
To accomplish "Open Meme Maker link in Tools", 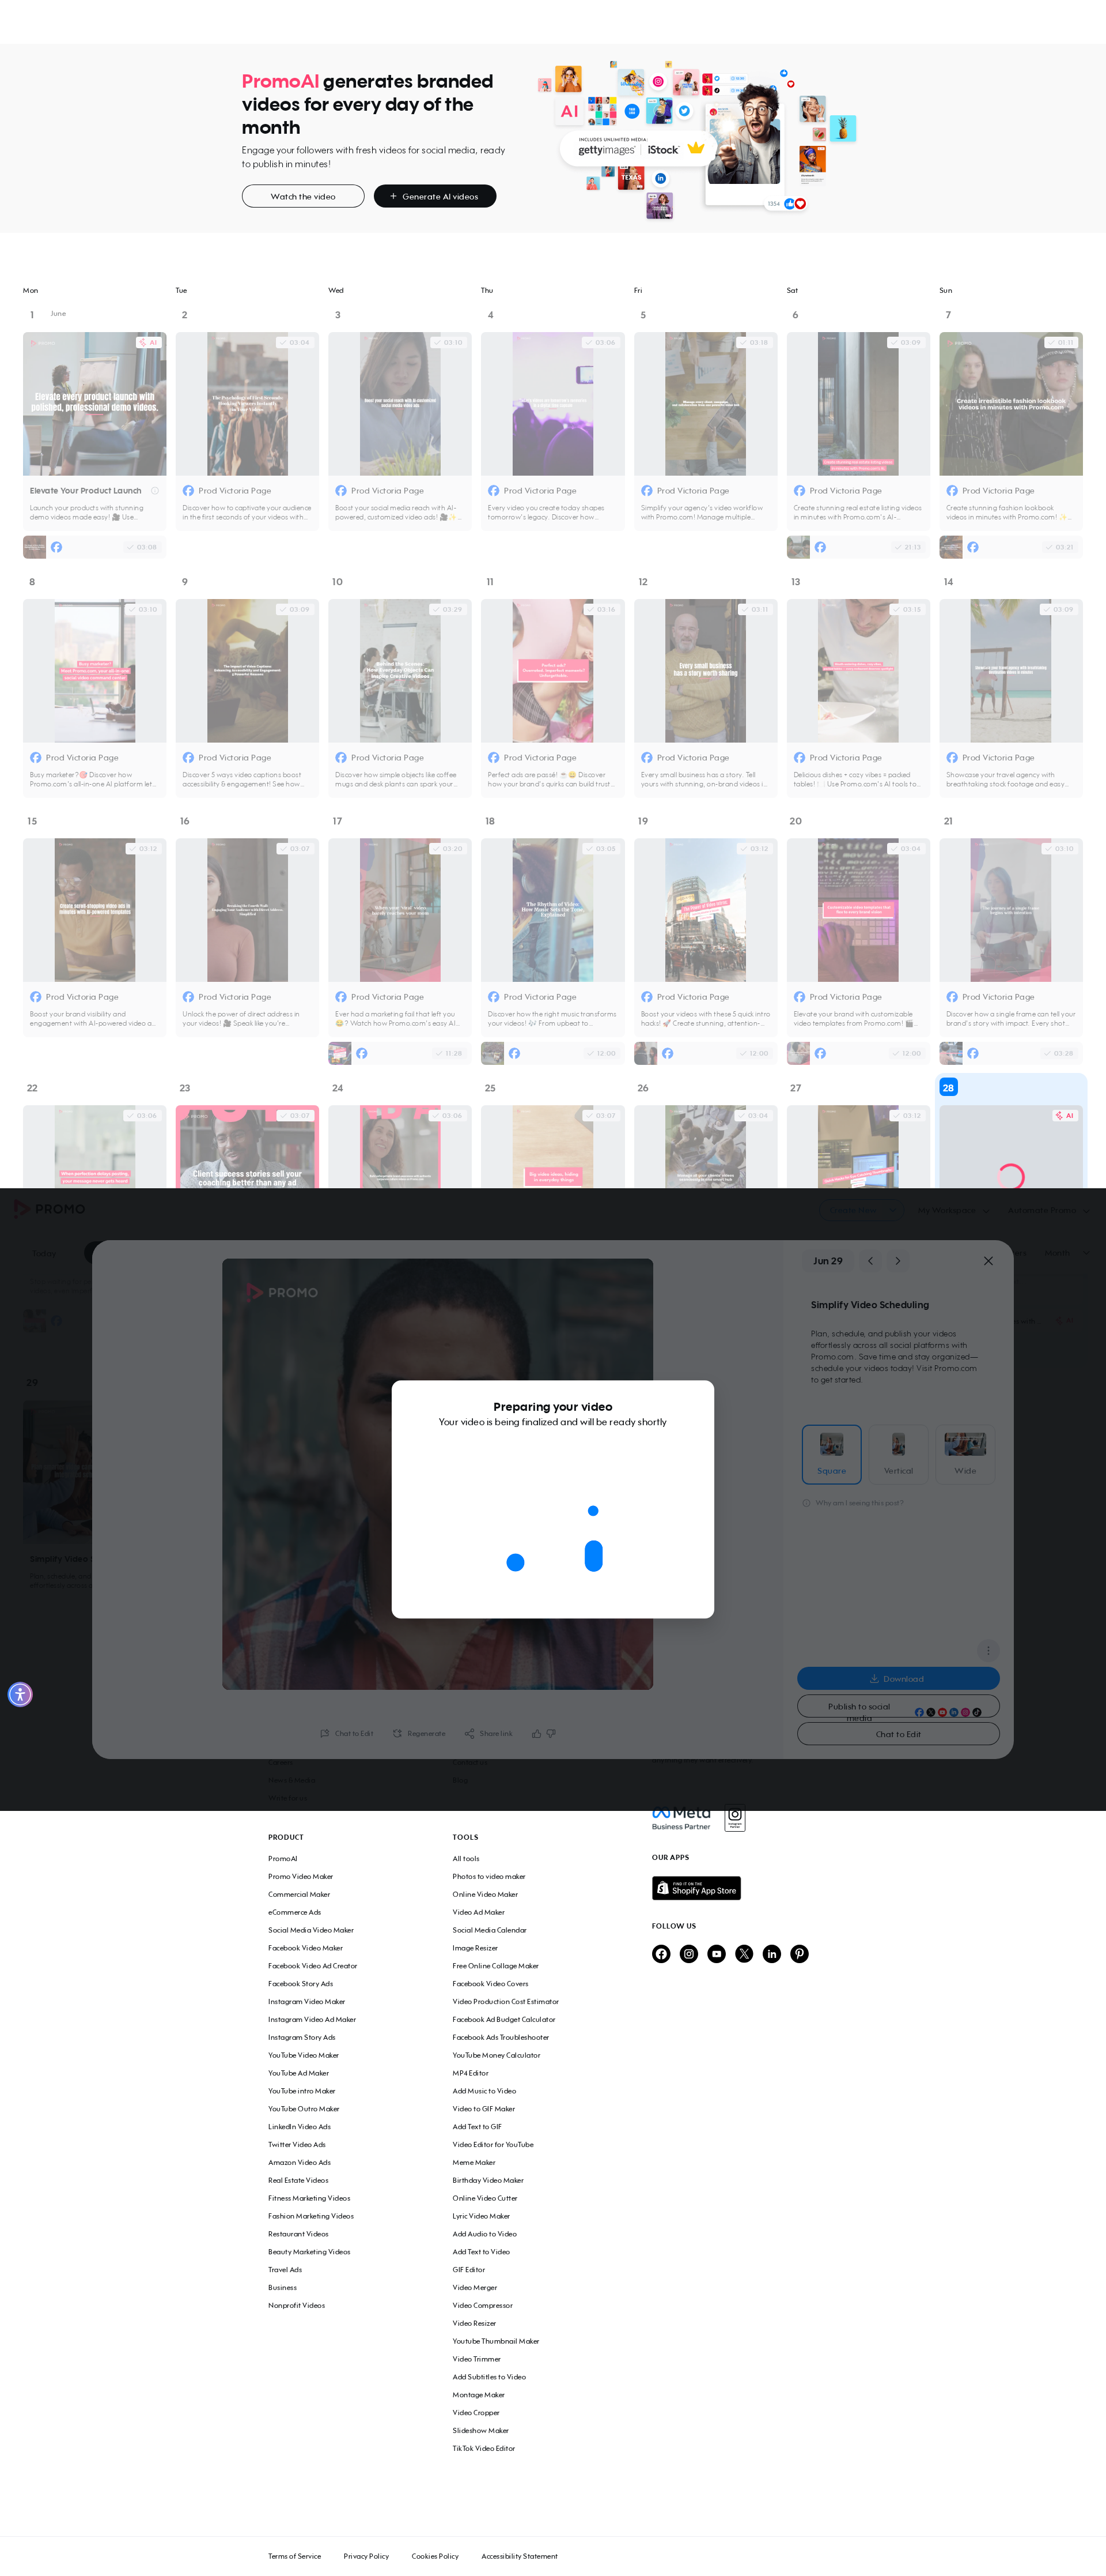I will pos(474,2162).
